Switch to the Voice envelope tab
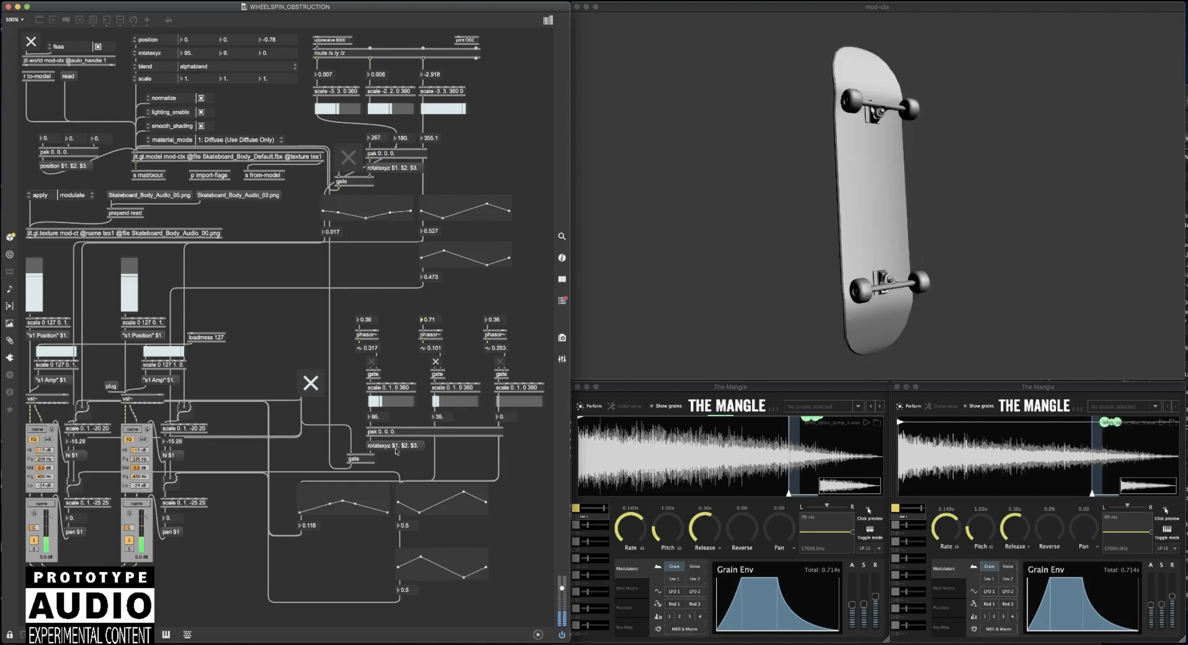 pos(694,566)
